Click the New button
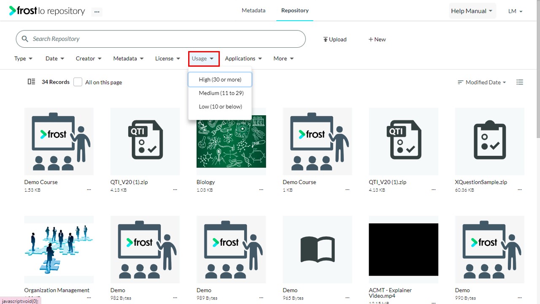Screen dimensions: 540x304 (x=377, y=39)
